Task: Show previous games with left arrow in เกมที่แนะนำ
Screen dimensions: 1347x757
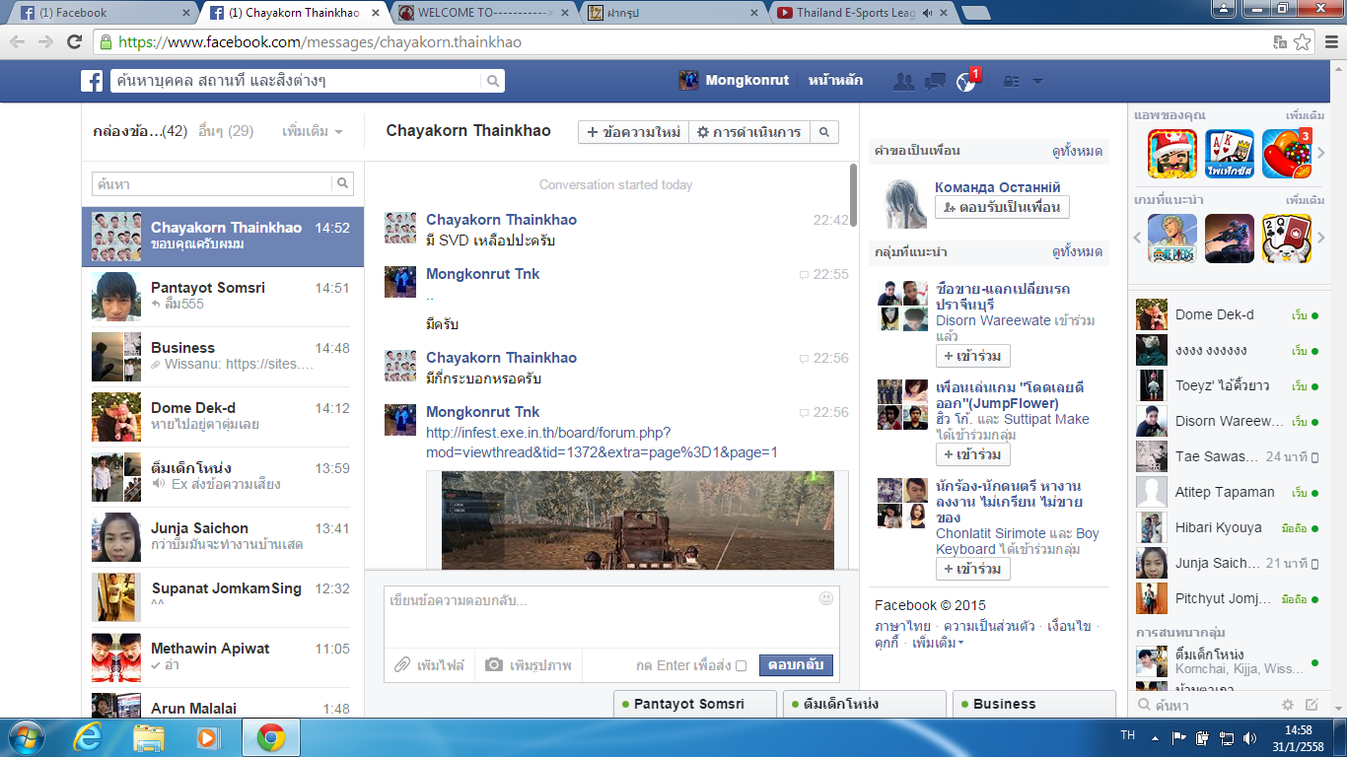Action: [1135, 239]
